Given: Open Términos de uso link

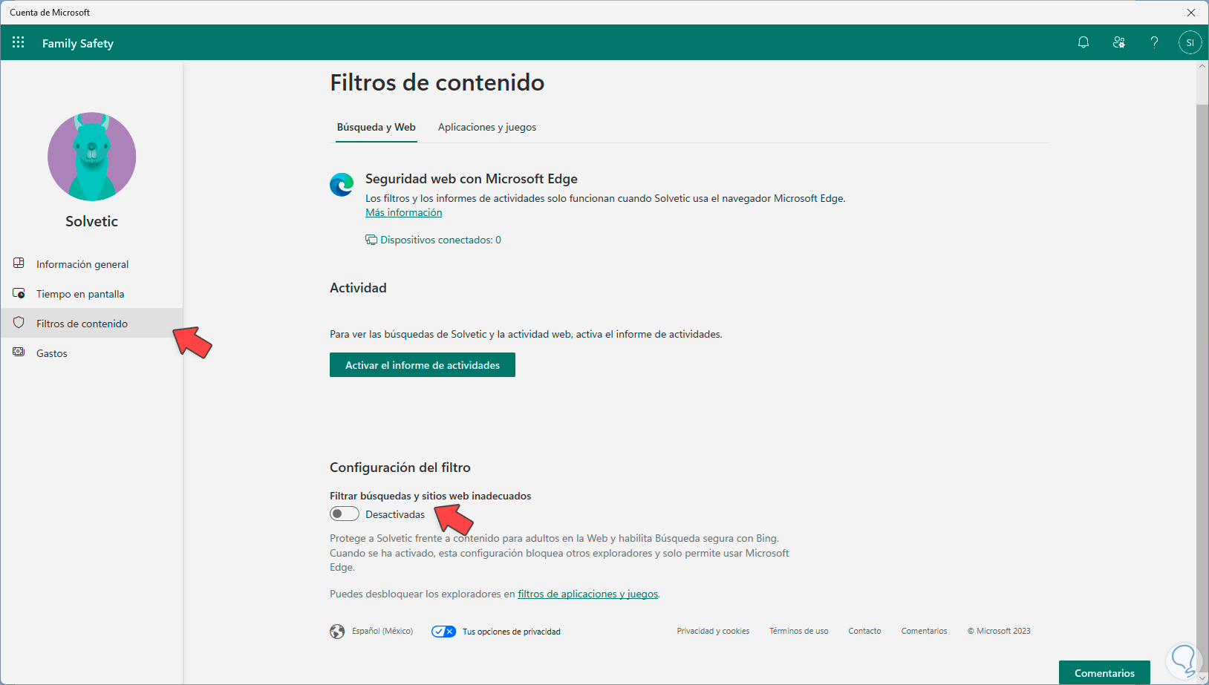Looking at the screenshot, I should [798, 631].
